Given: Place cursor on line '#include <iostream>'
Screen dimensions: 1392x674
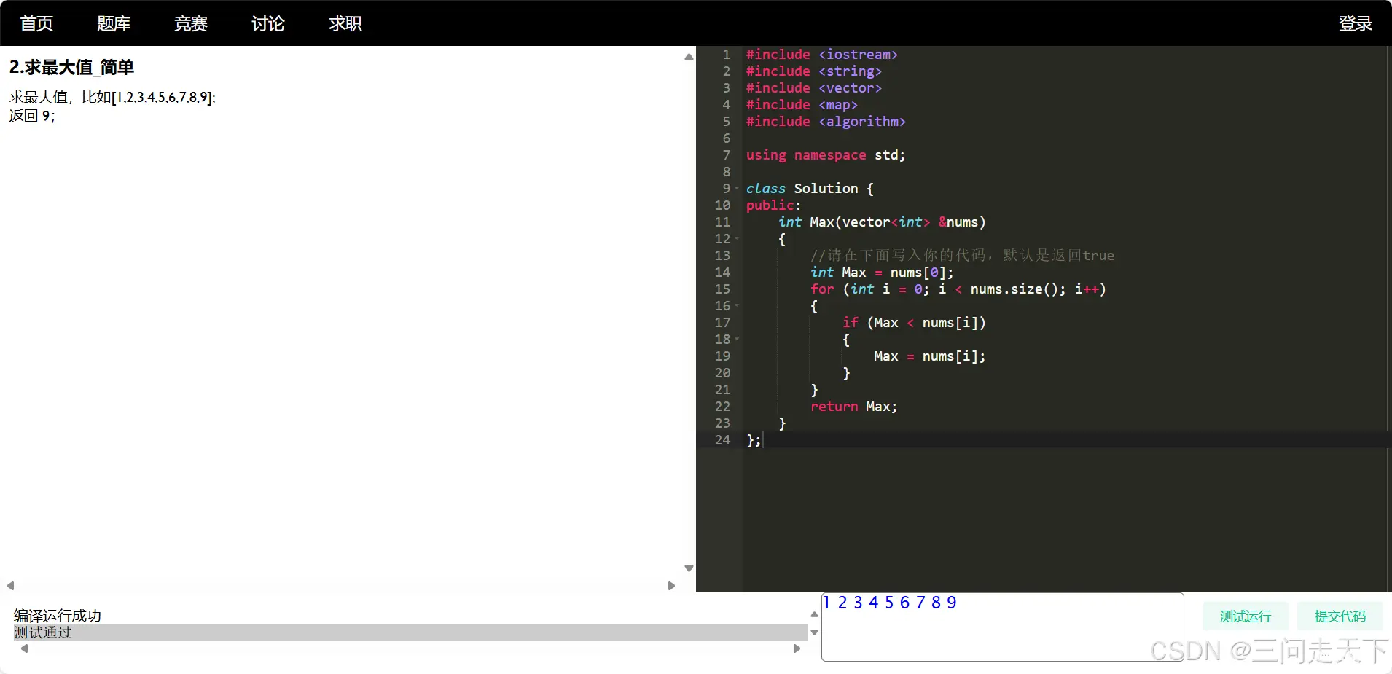Looking at the screenshot, I should (821, 55).
